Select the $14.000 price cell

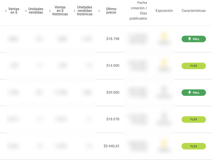(x=113, y=66)
